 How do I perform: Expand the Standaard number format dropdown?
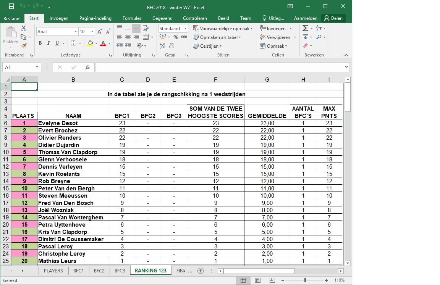coord(186,29)
